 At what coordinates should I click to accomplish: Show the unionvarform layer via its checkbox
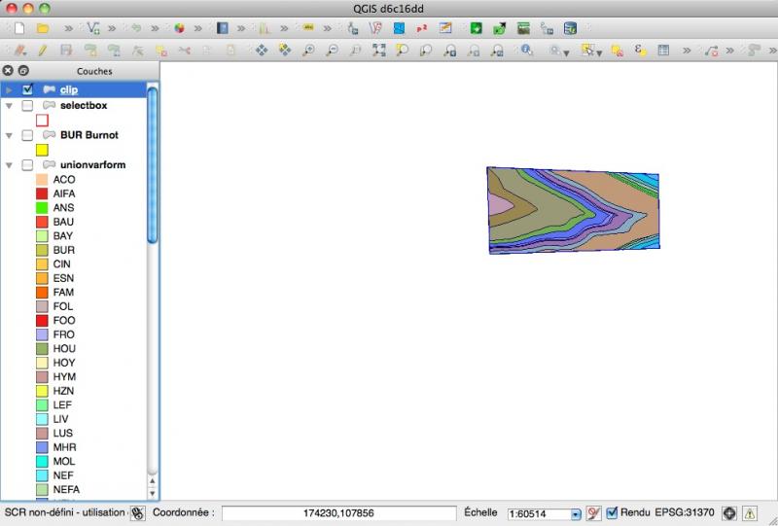[27, 165]
